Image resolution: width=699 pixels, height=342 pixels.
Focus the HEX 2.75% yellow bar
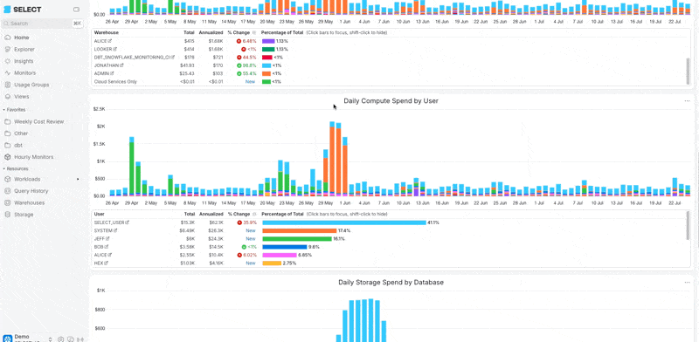(272, 263)
